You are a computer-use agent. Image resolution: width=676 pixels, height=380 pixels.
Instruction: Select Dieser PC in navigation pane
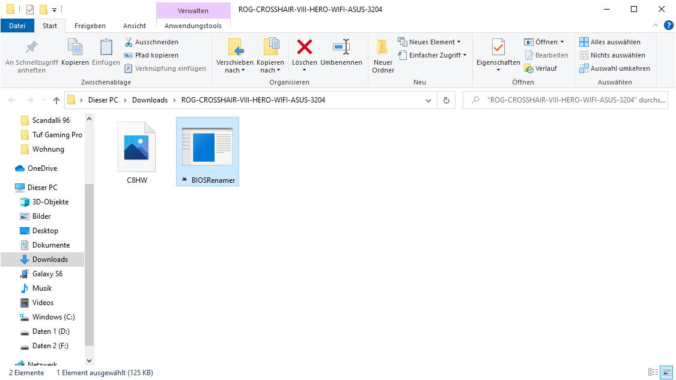tap(42, 188)
